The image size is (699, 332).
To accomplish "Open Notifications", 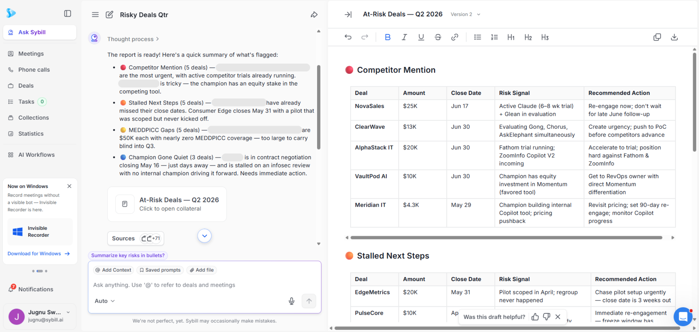I will point(40,289).
